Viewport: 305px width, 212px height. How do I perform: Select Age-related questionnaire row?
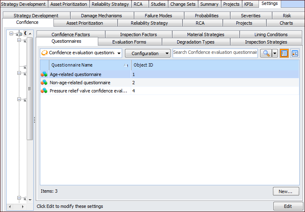[x=169, y=74]
